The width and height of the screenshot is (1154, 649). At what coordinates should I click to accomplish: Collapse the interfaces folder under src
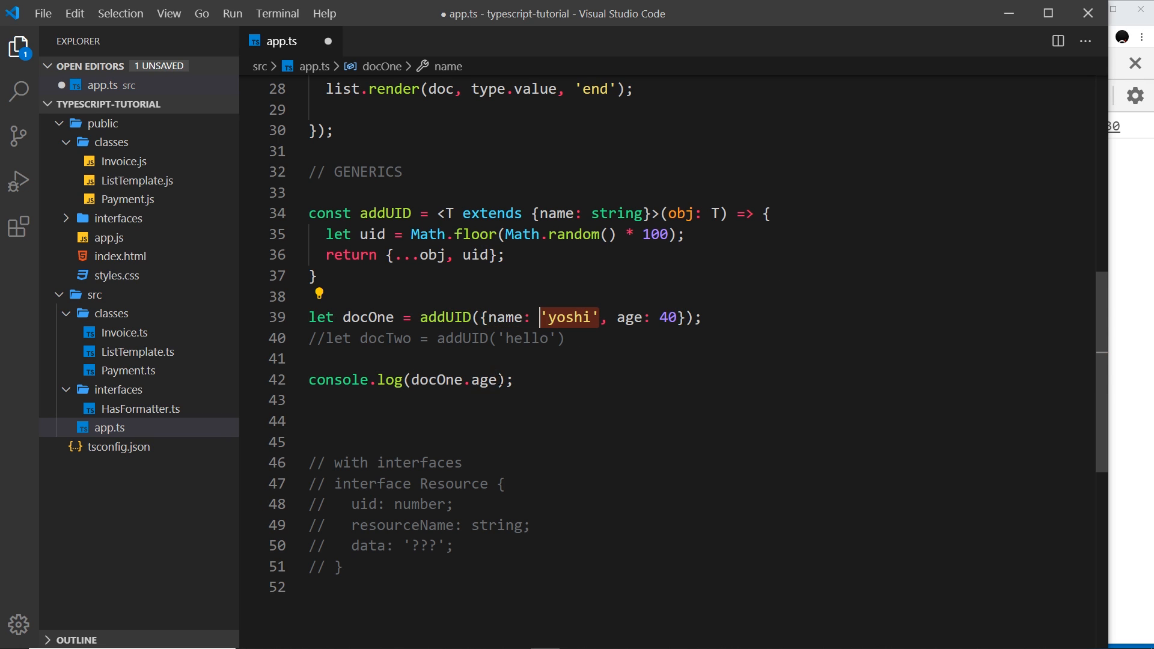click(x=66, y=389)
